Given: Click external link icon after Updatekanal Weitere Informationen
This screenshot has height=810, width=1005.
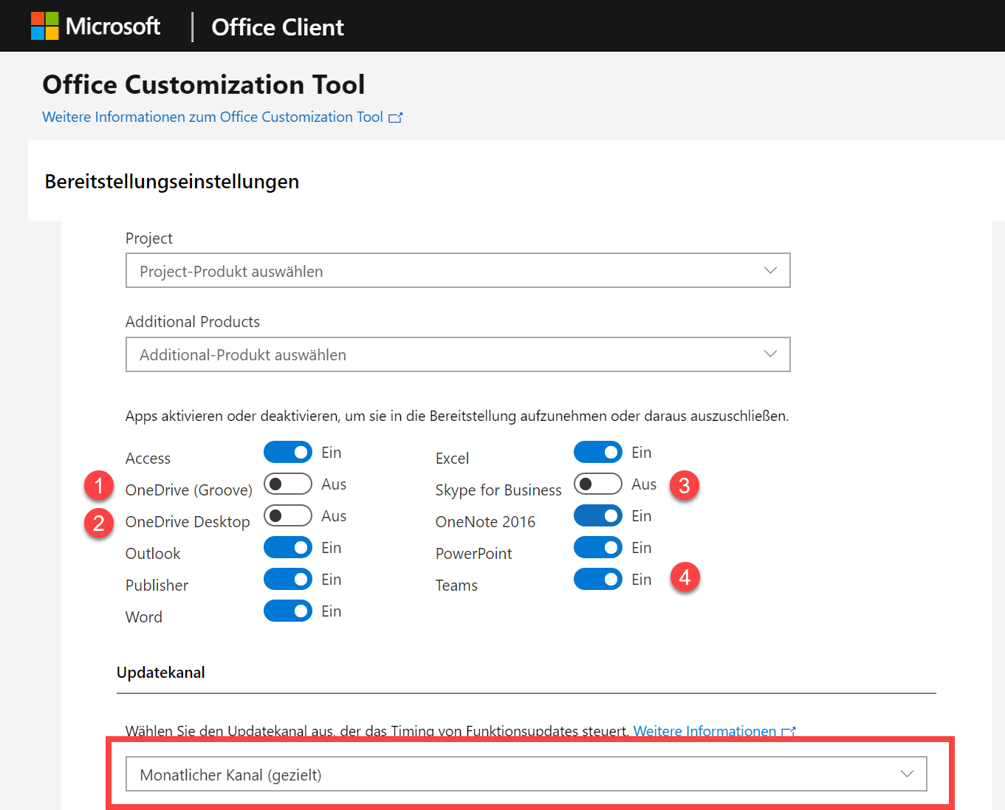Looking at the screenshot, I should [x=789, y=732].
